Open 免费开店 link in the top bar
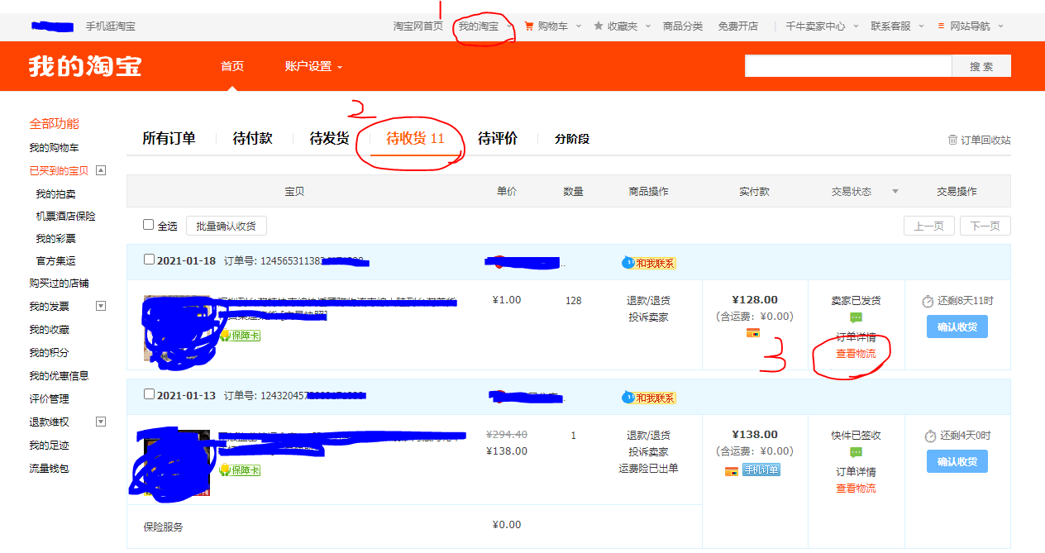 737,26
